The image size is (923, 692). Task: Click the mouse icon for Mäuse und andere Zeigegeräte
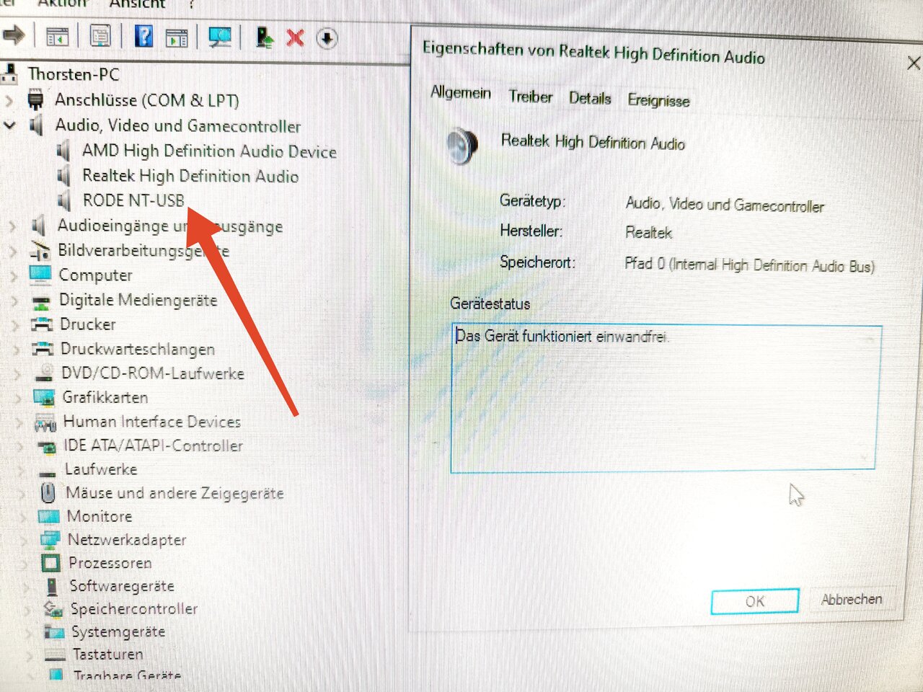click(x=48, y=493)
